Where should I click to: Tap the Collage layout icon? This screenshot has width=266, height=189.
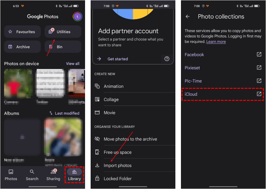(x=97, y=99)
